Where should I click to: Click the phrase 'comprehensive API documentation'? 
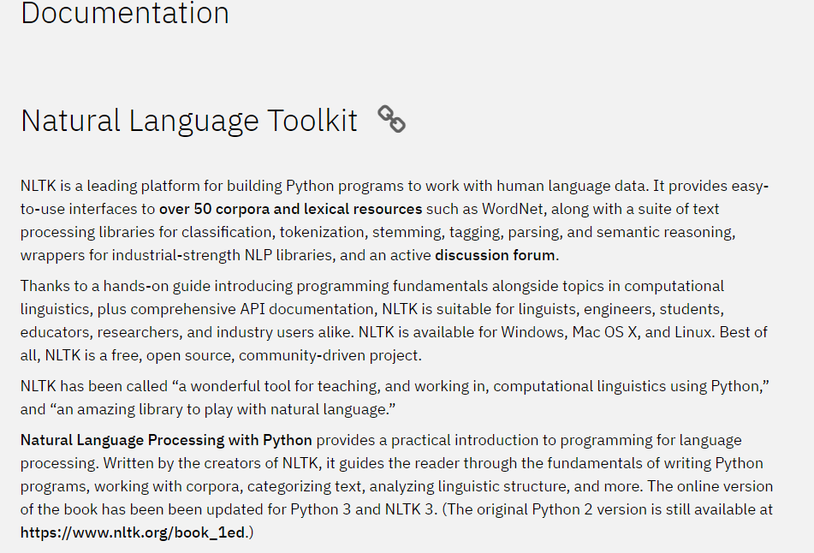[253, 310]
